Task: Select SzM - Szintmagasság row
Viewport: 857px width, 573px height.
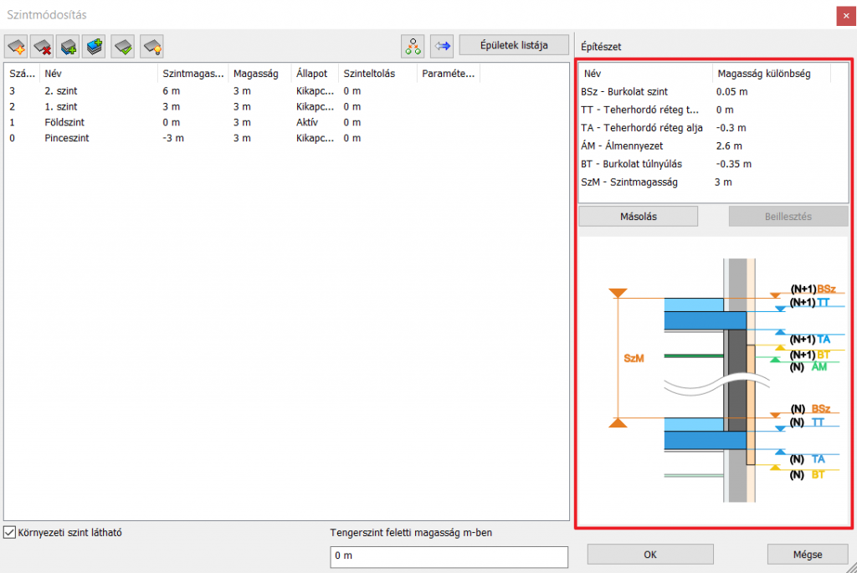Action: pos(713,182)
